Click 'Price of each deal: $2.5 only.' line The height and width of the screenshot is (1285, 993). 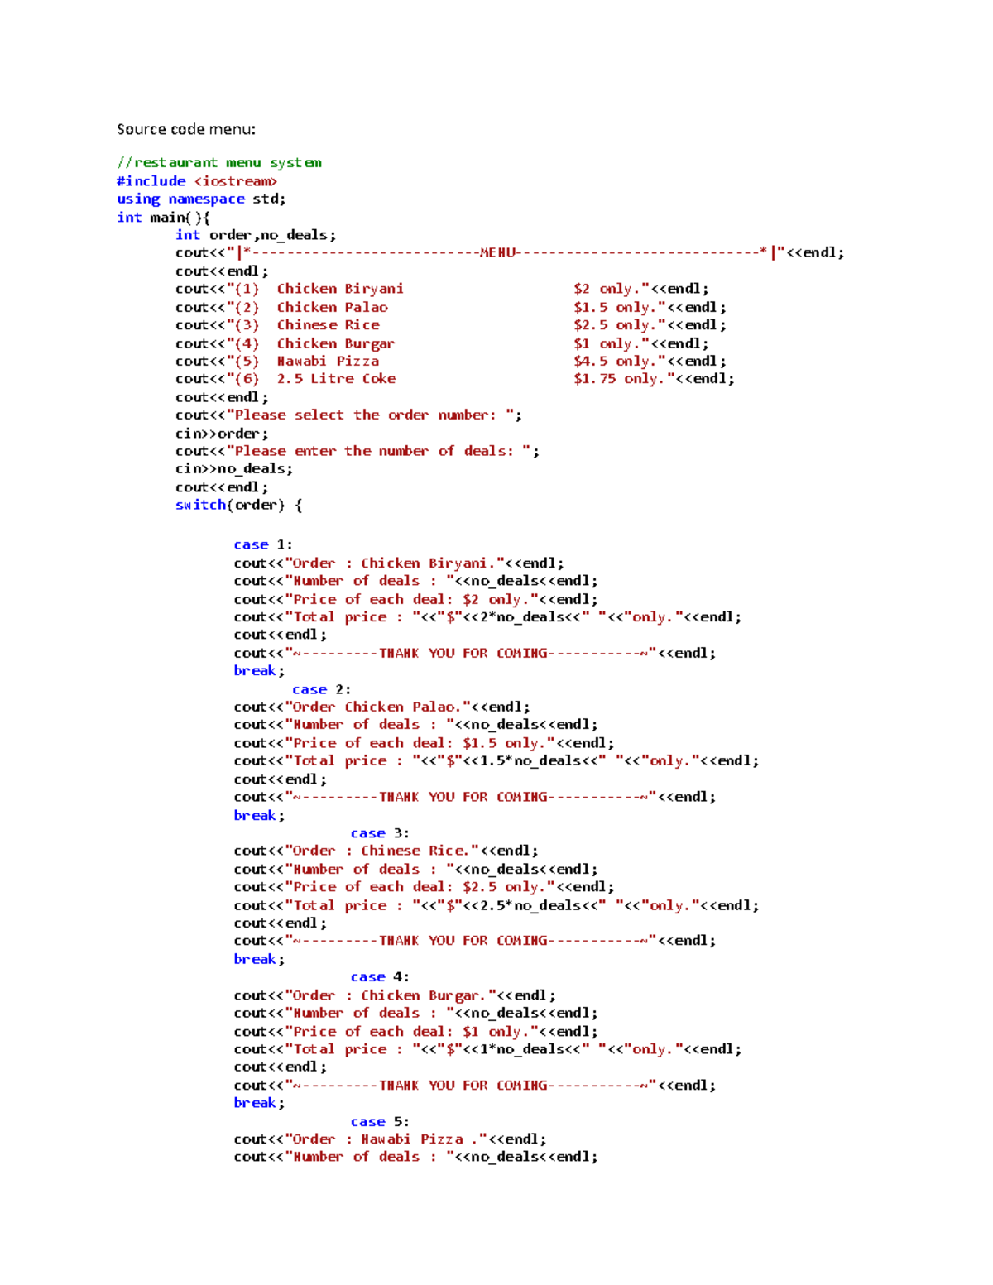[425, 887]
